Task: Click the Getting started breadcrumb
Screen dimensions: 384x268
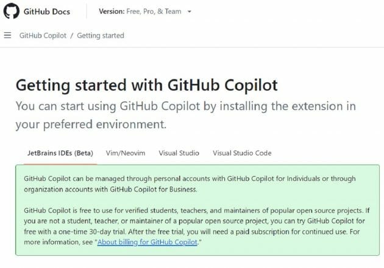Action: pos(101,35)
